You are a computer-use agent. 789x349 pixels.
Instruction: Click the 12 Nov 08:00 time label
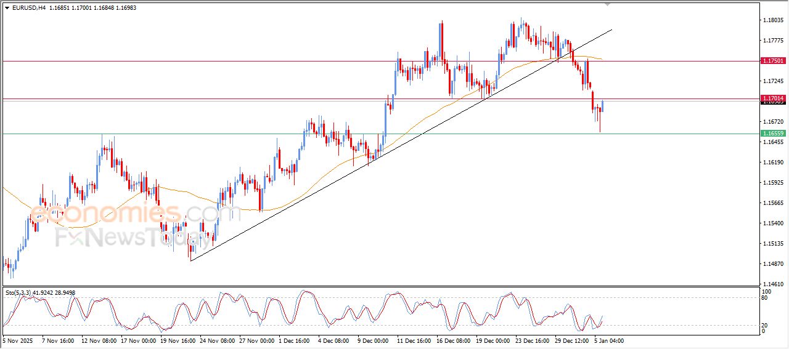click(99, 340)
